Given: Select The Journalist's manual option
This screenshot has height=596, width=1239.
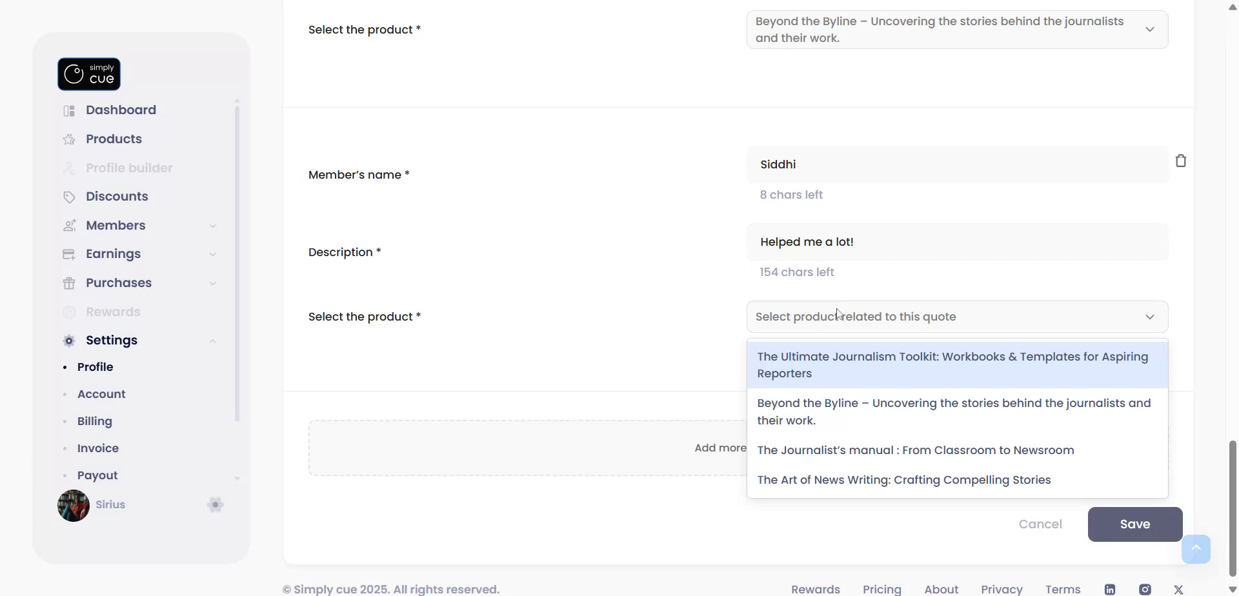Looking at the screenshot, I should pos(915,450).
